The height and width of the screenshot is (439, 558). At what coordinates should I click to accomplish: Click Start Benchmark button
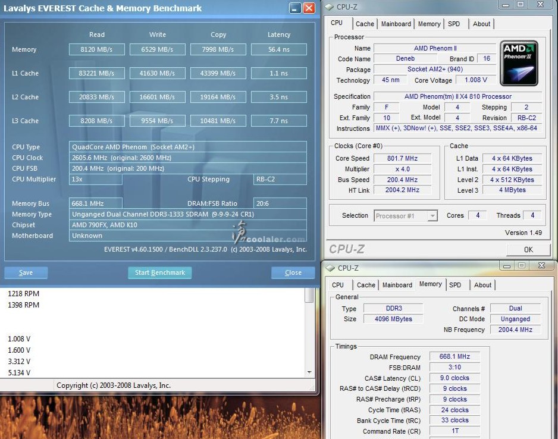point(160,272)
